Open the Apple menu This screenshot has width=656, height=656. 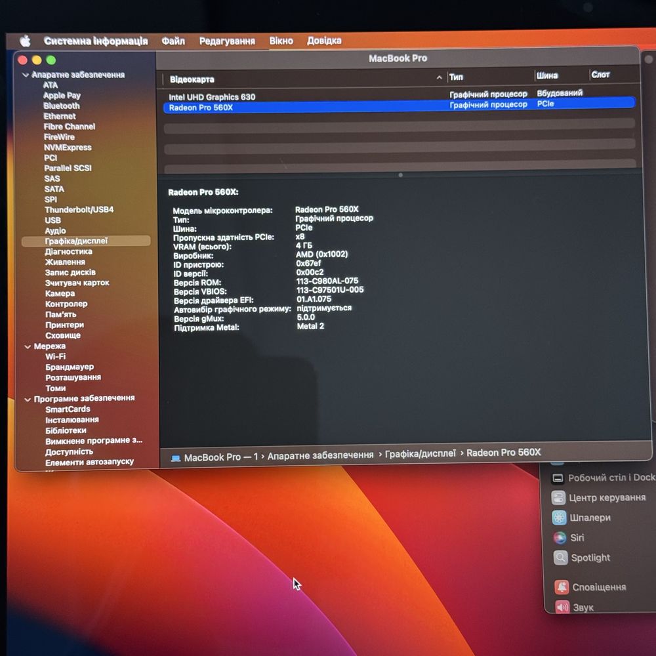point(26,41)
